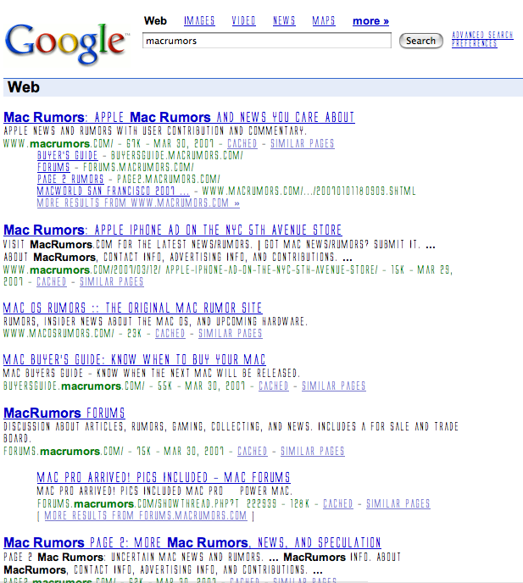
Task: Open 'Mac Rumors Page 2: More Mac Rumors' result
Action: pyautogui.click(x=192, y=543)
